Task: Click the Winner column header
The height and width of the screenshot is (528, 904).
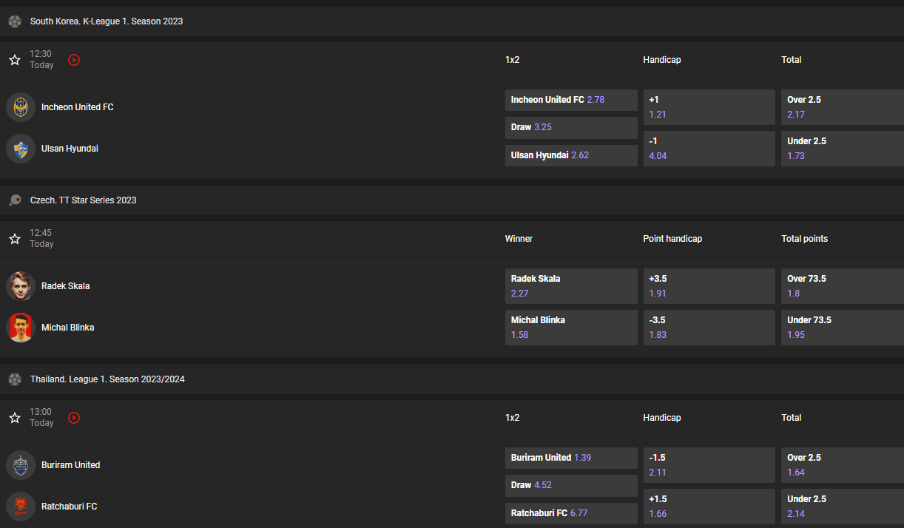Action: click(x=519, y=239)
